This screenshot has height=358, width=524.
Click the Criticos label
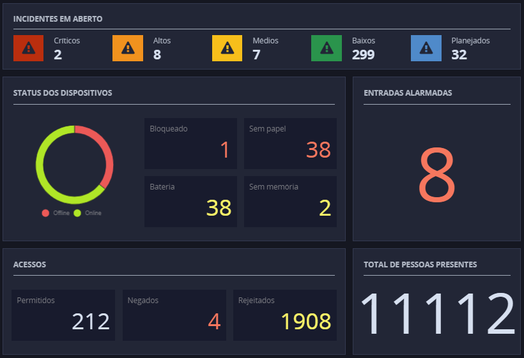[x=67, y=41]
